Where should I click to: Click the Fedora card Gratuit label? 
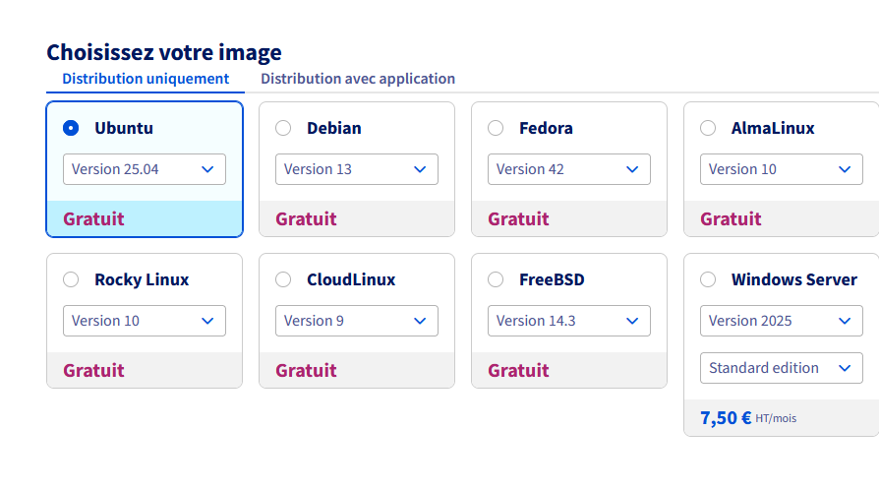[518, 218]
